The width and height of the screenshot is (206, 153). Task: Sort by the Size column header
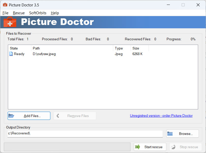pyautogui.click(x=140, y=48)
